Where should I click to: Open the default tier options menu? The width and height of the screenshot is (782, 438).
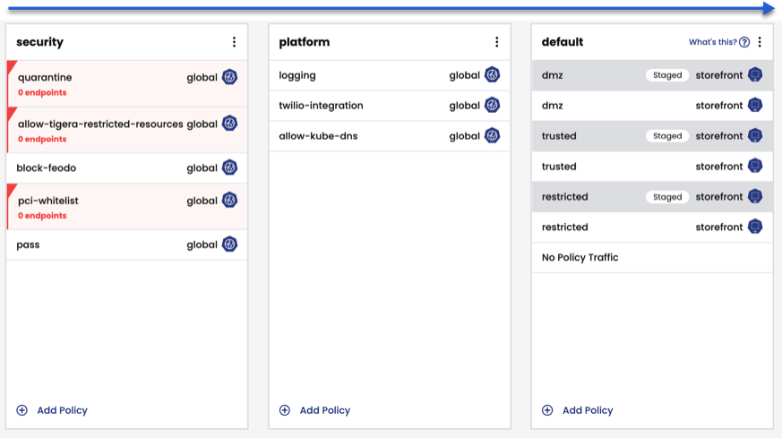point(760,42)
